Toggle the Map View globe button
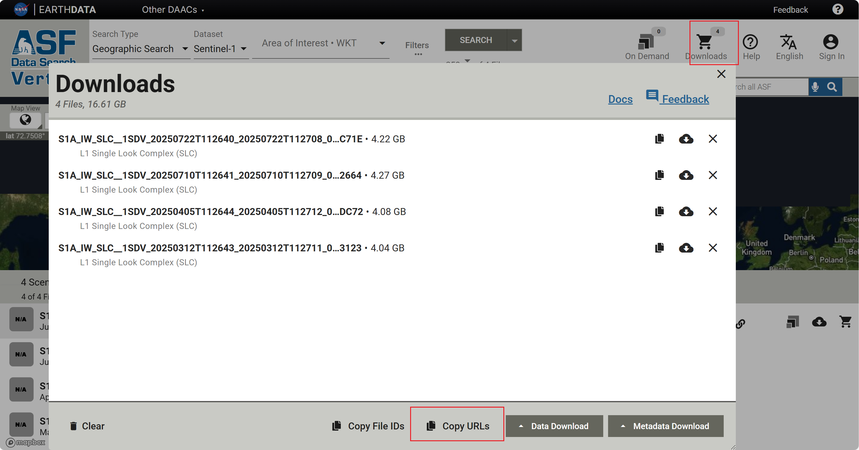 (x=25, y=120)
